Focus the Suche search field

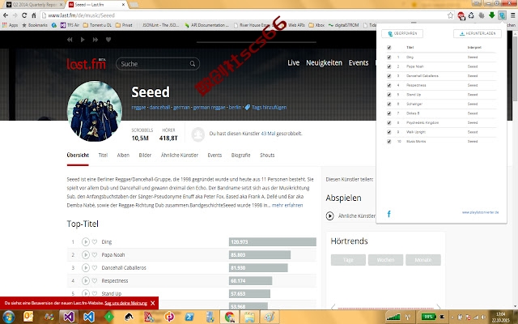[x=158, y=64]
